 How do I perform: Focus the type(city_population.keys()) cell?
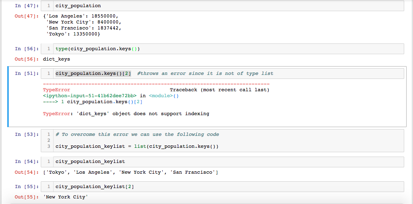(222, 49)
